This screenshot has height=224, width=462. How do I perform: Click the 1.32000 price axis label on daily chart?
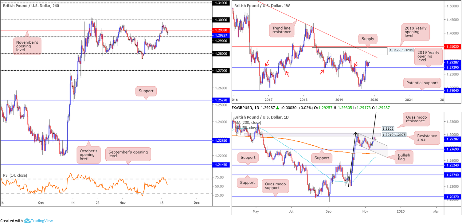(453, 122)
